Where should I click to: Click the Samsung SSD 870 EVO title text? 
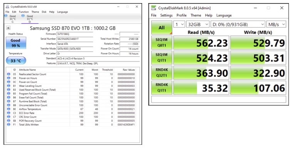click(x=73, y=28)
